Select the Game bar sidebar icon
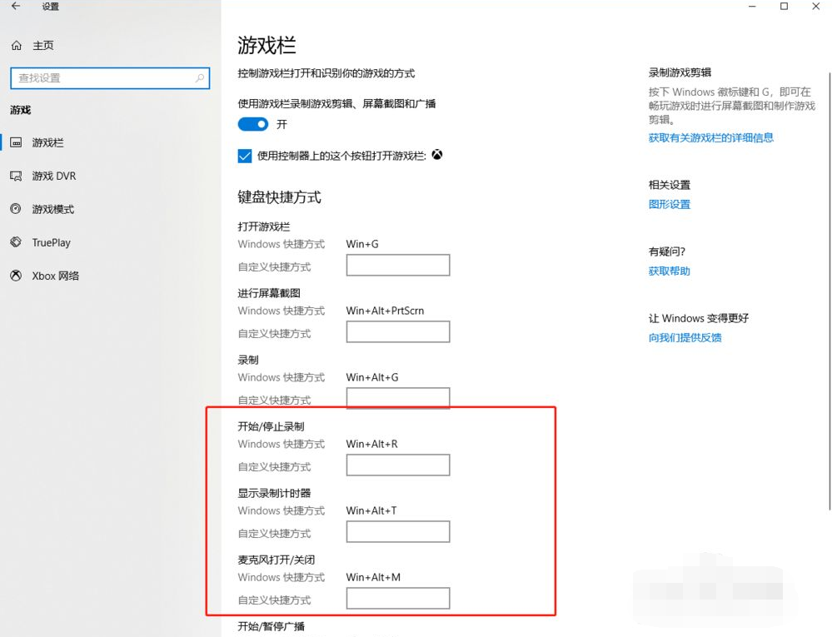The image size is (832, 637). pos(16,142)
